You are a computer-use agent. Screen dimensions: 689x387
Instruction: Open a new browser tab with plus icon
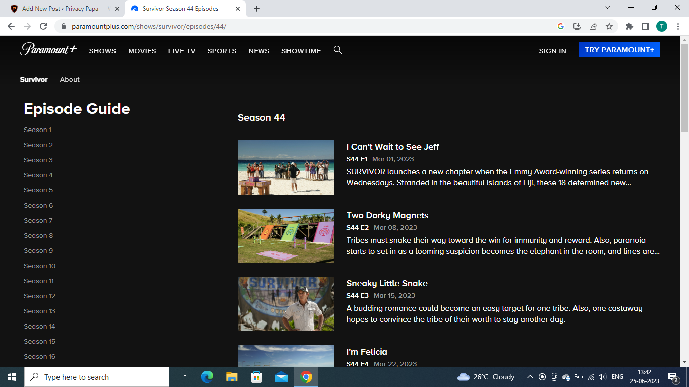pos(257,9)
